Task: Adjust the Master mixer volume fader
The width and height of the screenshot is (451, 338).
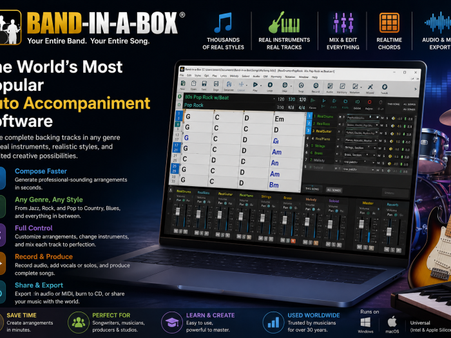Action: [361, 223]
